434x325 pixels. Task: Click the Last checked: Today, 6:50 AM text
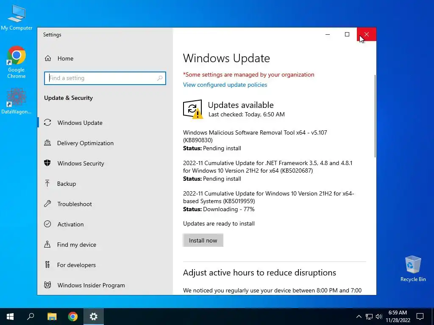point(247,114)
